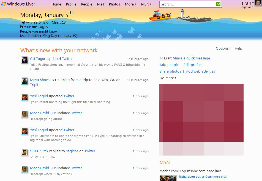Click Yosi Taguri avatar beside 'Real Boarding' update
The width and height of the screenshot is (262, 181).
pyautogui.click(x=24, y=97)
